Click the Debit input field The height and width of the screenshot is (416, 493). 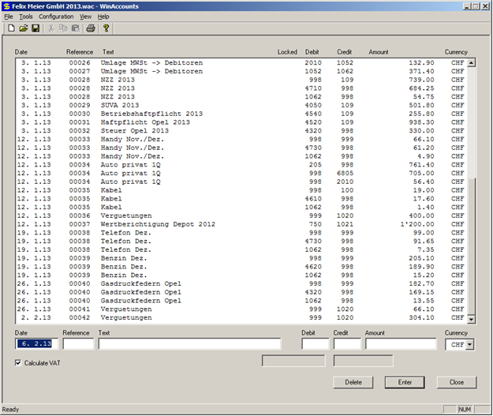click(x=315, y=344)
